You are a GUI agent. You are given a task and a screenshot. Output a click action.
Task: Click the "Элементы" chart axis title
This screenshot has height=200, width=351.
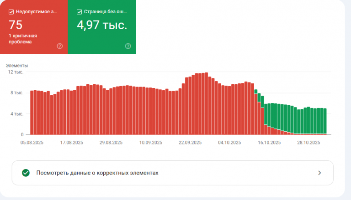tap(17, 66)
